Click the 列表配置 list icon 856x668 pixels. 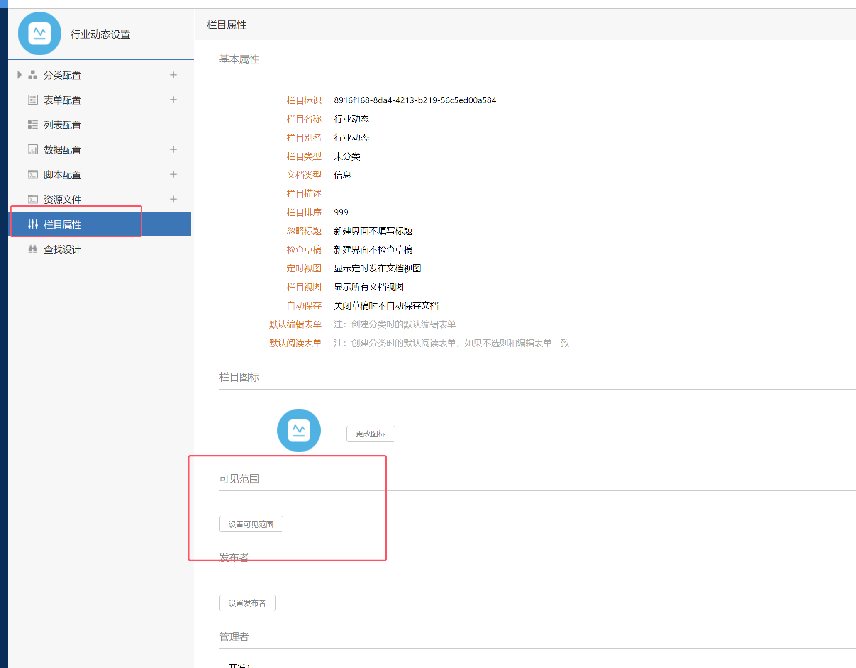point(32,125)
